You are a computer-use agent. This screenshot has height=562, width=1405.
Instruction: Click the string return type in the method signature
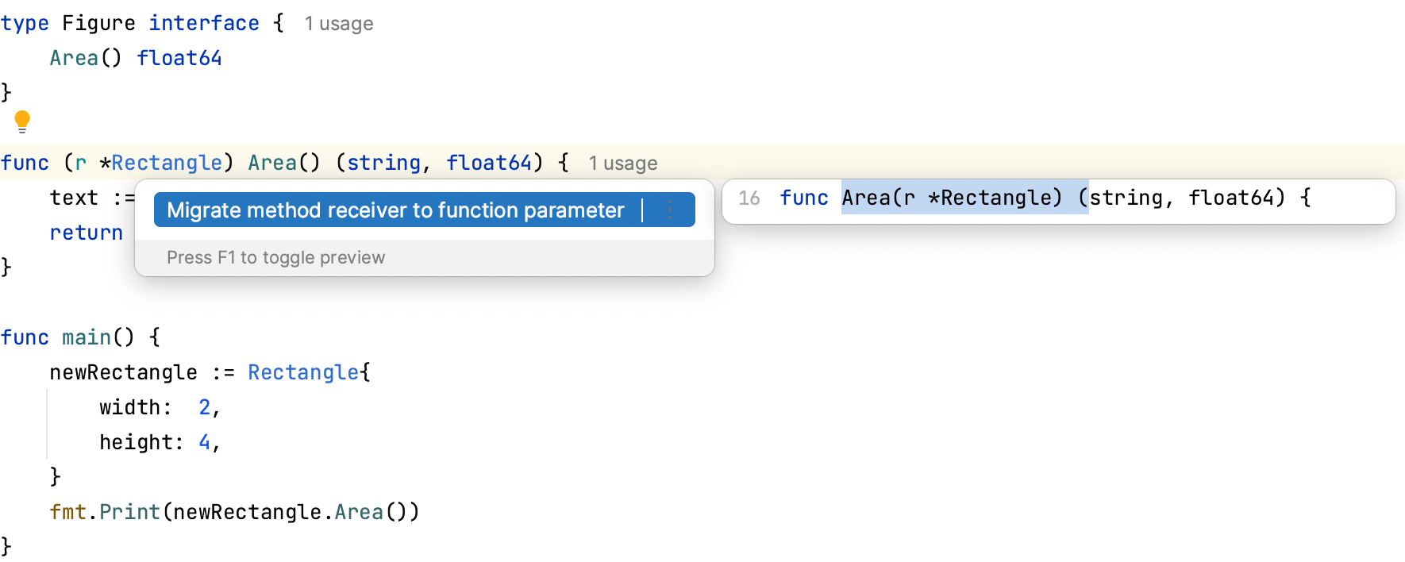point(383,164)
